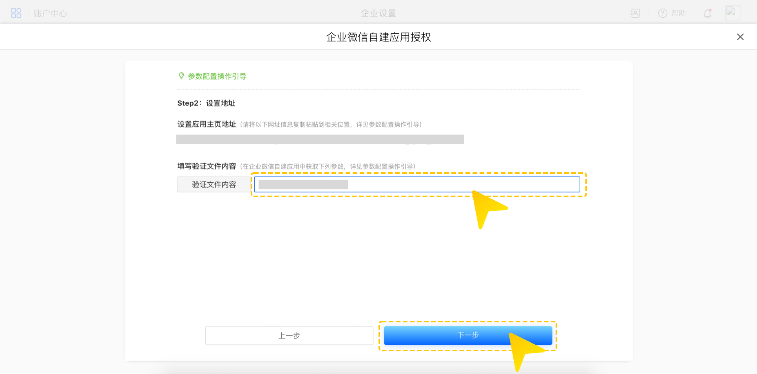Click the 设置应用主页地址 label
Image resolution: width=757 pixels, height=374 pixels.
[206, 124]
